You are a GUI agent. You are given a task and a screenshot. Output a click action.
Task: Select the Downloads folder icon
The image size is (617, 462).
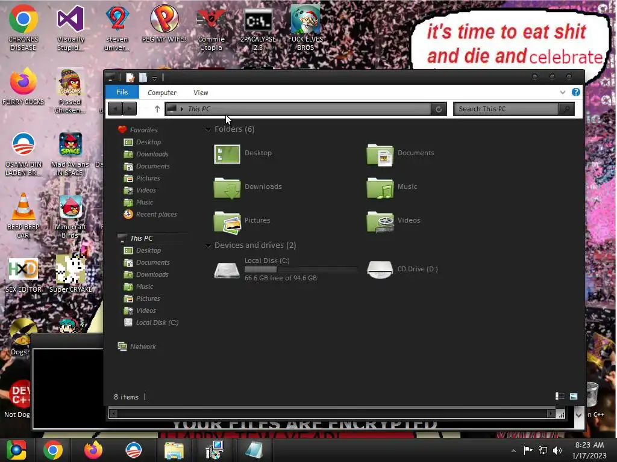227,188
